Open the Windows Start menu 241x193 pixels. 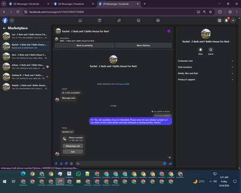click(x=4, y=181)
